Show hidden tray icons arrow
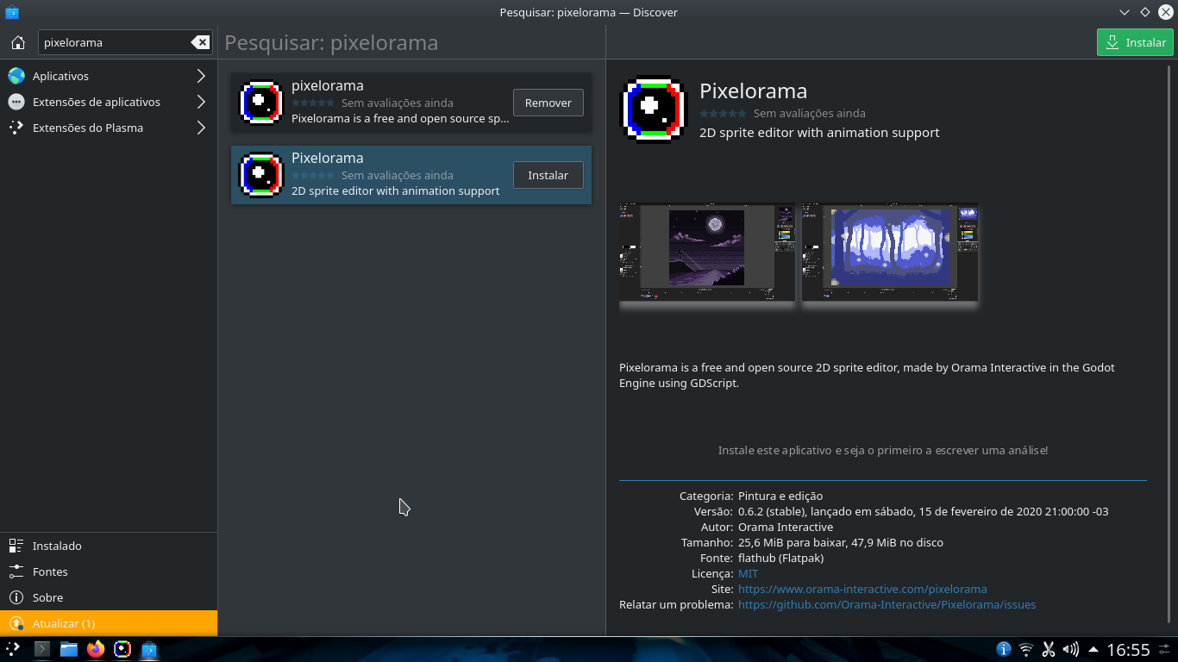Image resolution: width=1178 pixels, height=662 pixels. click(x=1093, y=649)
